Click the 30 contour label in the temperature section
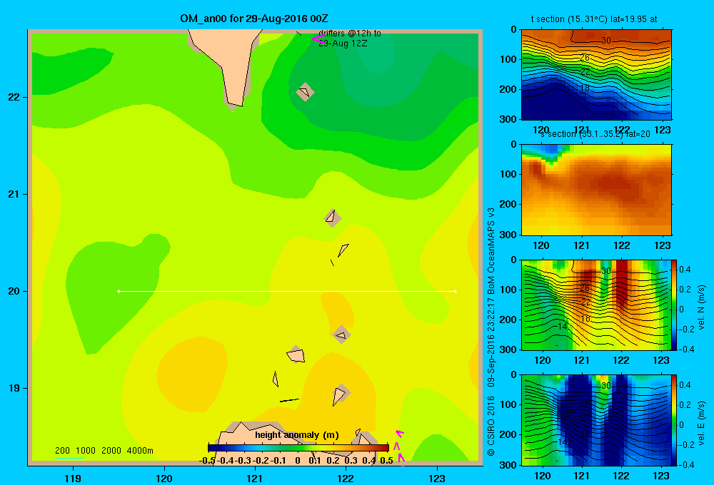Screen dimensions: 714x485 coord(606,41)
